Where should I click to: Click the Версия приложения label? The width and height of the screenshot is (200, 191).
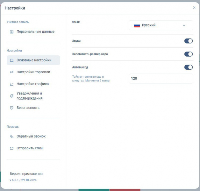coord(26,174)
